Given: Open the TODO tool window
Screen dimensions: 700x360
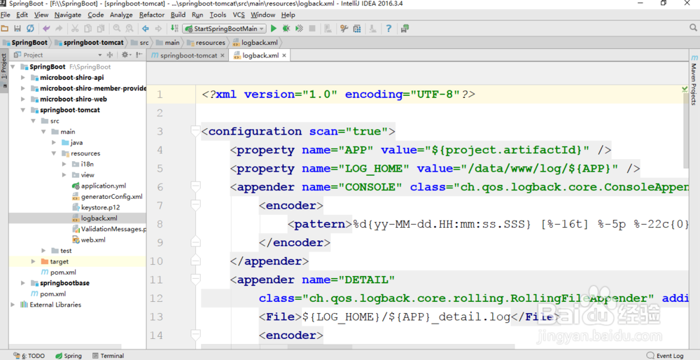Looking at the screenshot, I should click(x=29, y=356).
